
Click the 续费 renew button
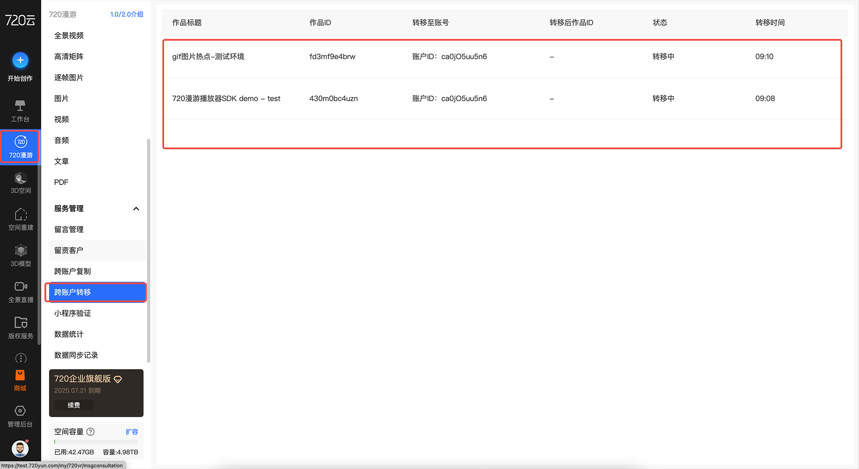[x=74, y=405]
